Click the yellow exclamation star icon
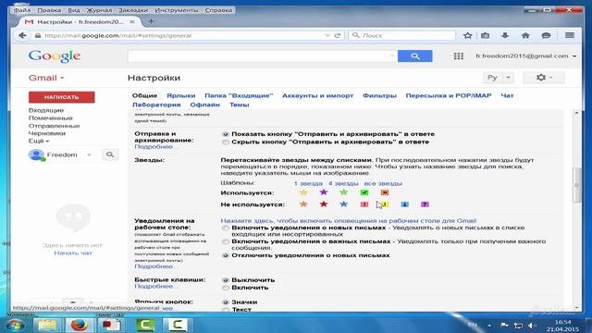Screen dimensions: 592x333 (385, 204)
